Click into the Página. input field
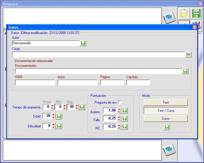This screenshot has width=204, height=163. (x=112, y=82)
